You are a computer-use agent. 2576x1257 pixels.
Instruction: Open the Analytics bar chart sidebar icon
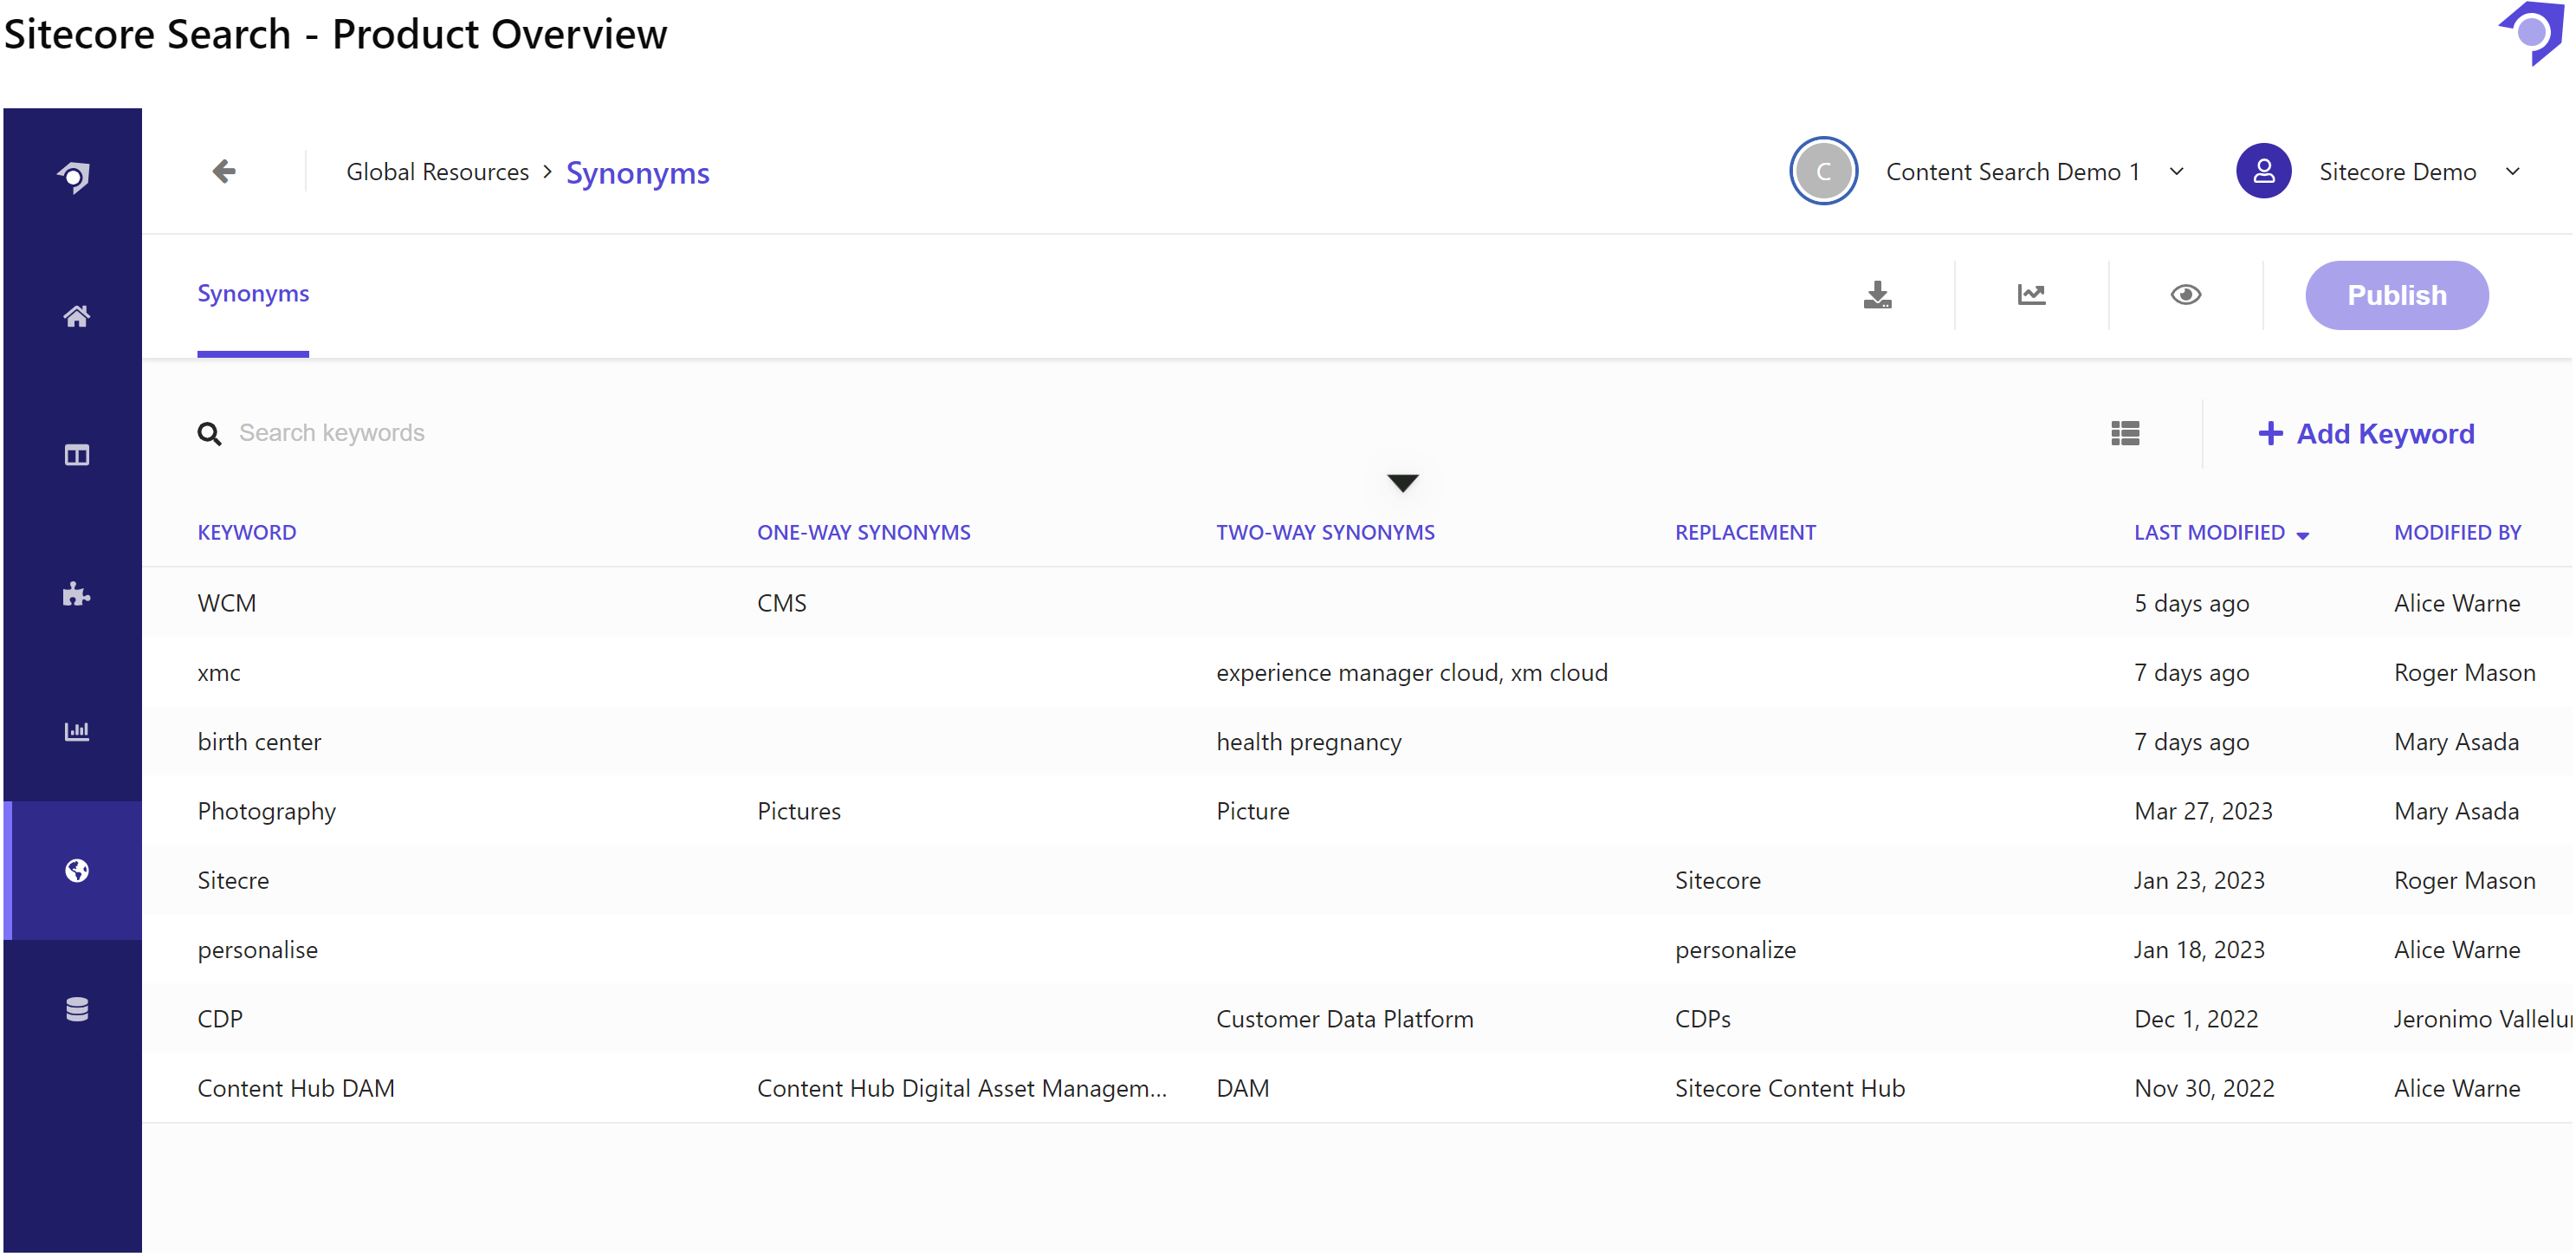click(x=76, y=732)
